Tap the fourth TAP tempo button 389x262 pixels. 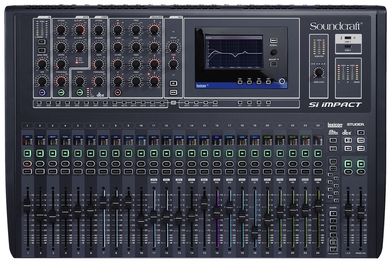pyautogui.click(x=268, y=82)
